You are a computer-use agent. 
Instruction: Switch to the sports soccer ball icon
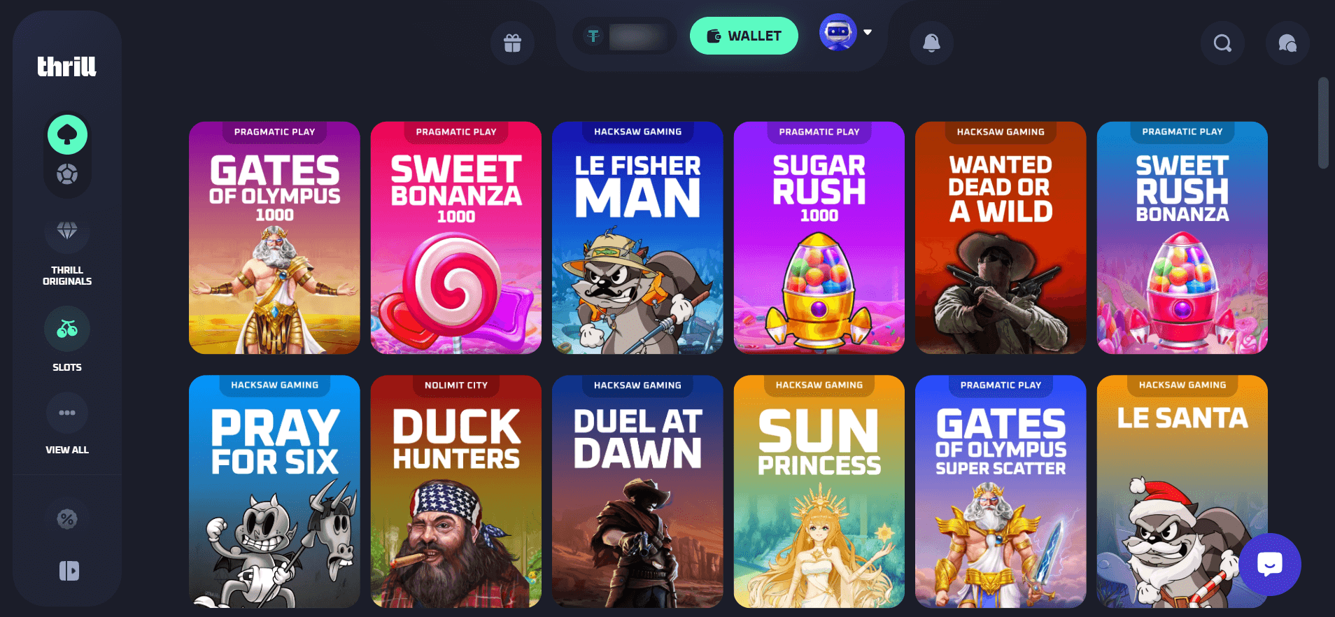pos(67,173)
